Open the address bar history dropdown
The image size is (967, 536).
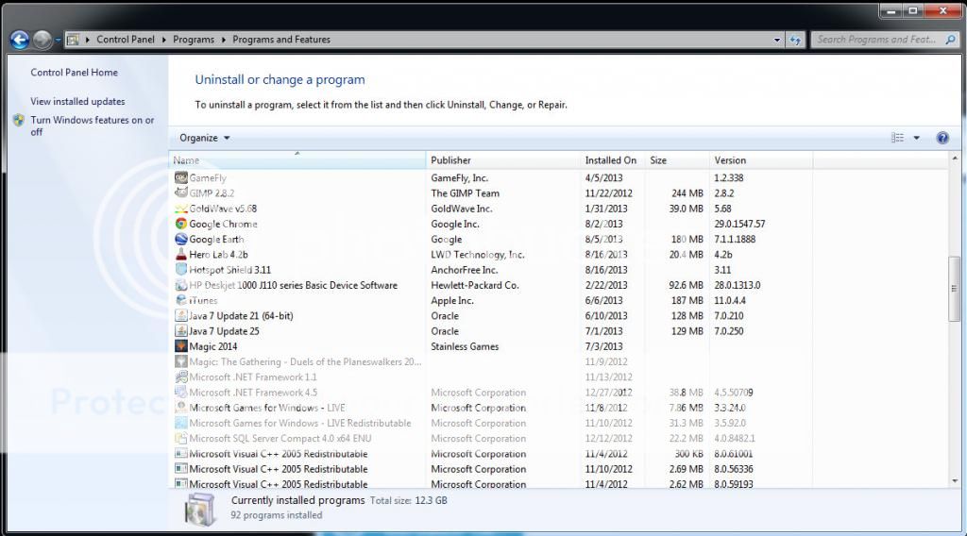click(777, 40)
